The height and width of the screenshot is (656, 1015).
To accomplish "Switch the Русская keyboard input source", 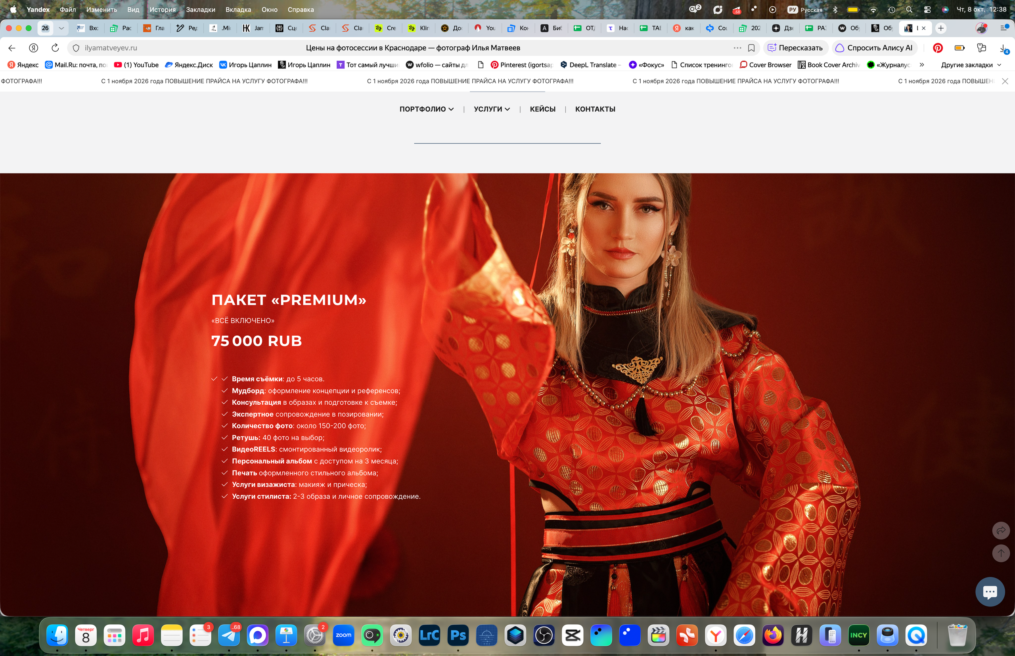I will 805,10.
